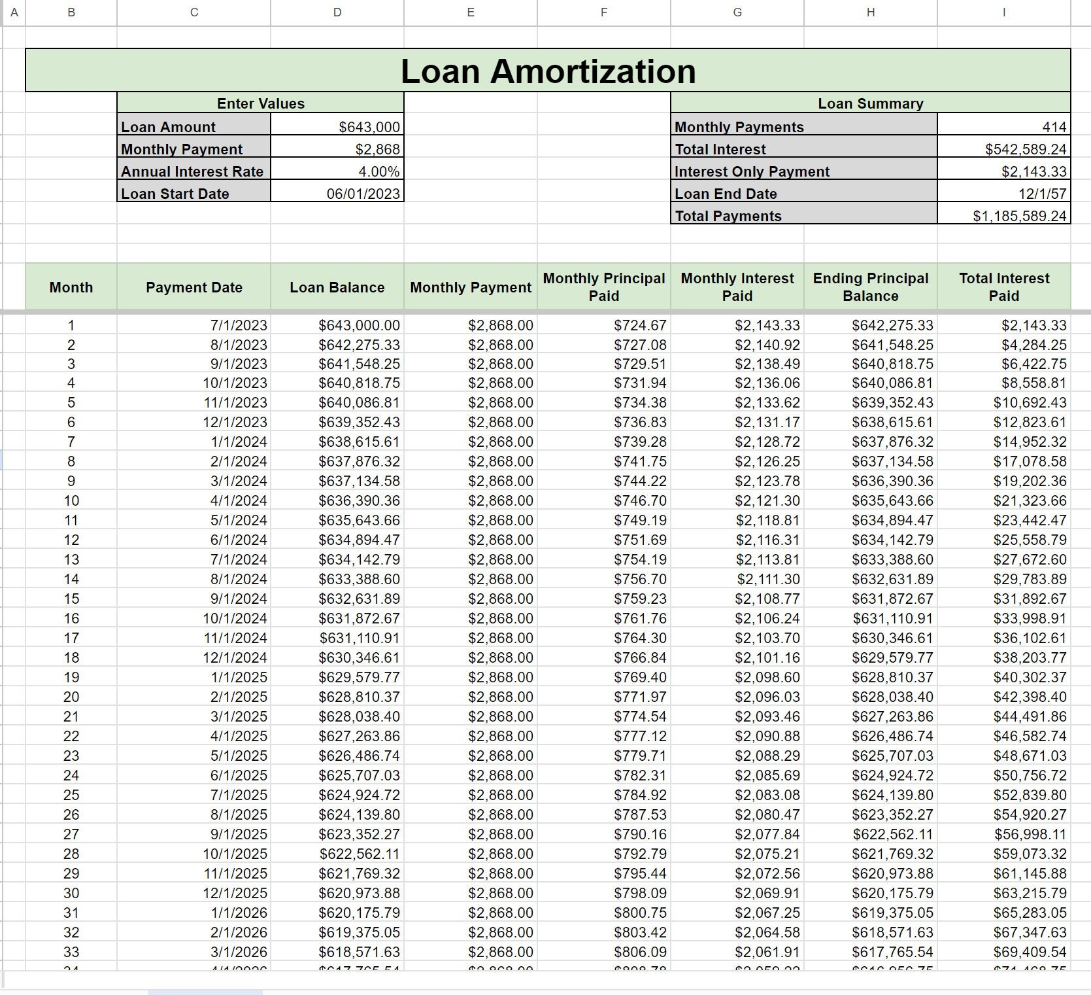Select the Loan Amount value cell showing $643,000
Screen dimensions: 1091x995
click(x=337, y=127)
